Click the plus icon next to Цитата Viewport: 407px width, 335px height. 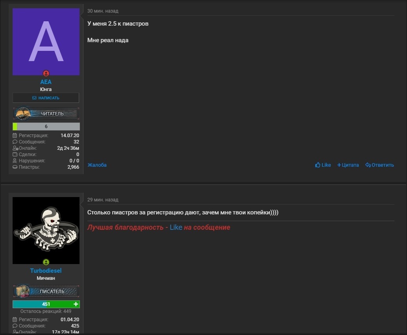tap(339, 165)
